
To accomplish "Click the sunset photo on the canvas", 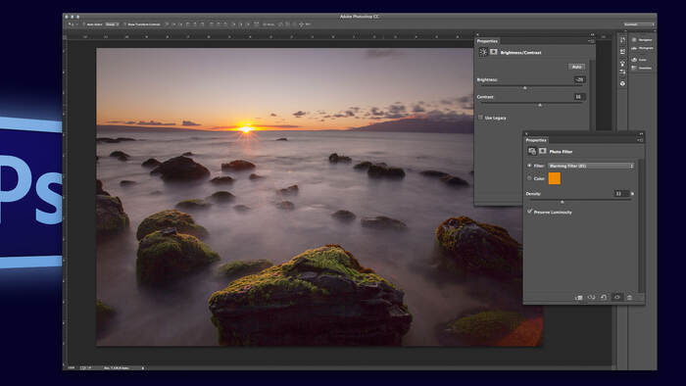I will coord(284,197).
